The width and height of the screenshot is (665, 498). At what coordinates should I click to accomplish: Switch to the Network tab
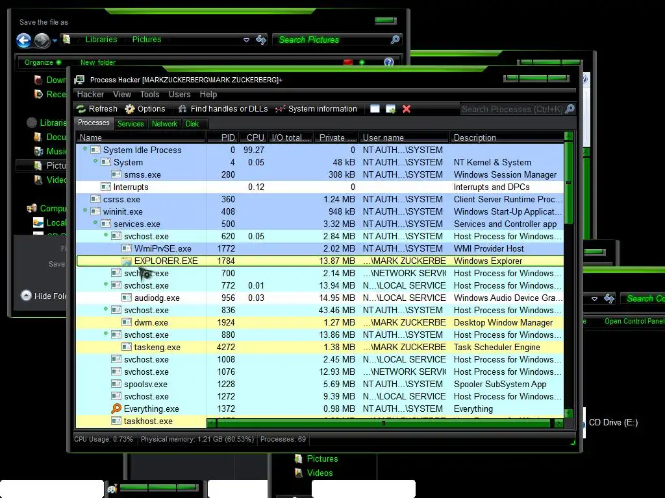[x=164, y=124]
